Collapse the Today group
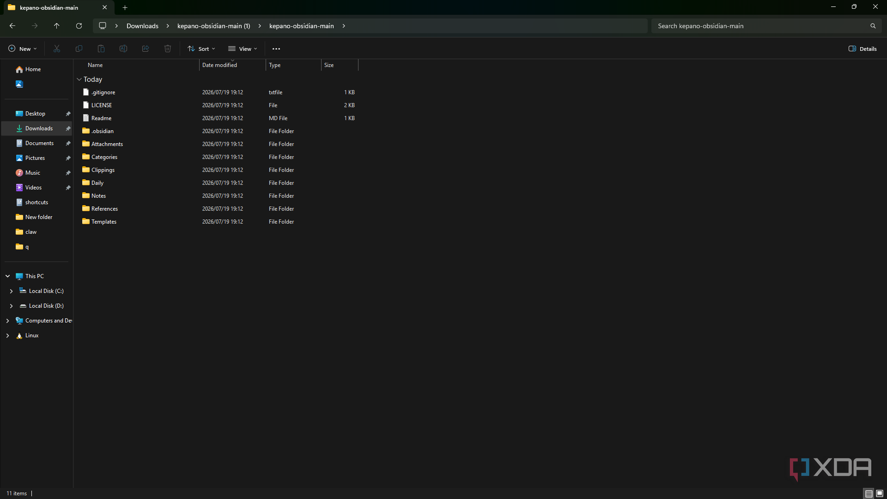The height and width of the screenshot is (499, 887). (x=79, y=79)
